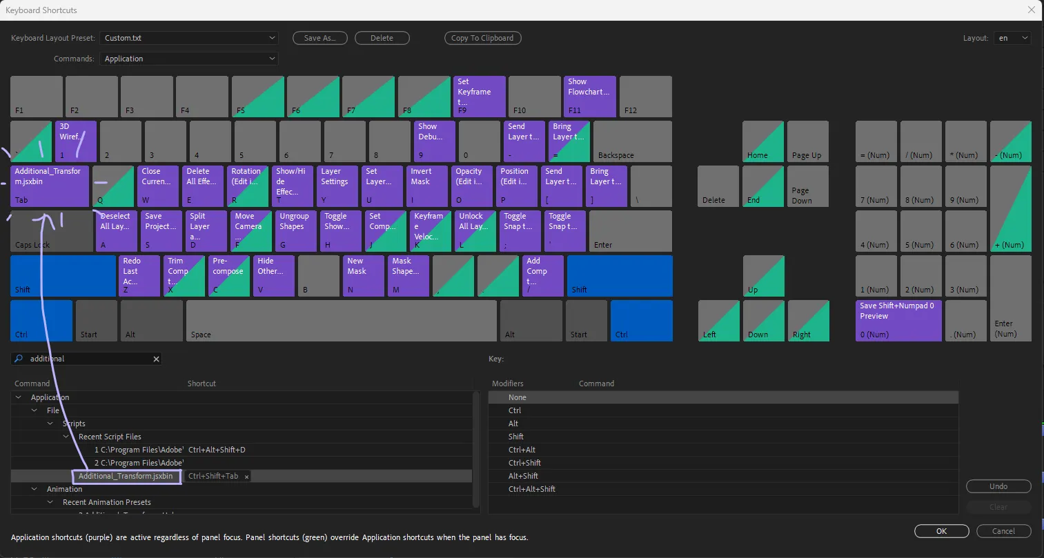This screenshot has height=558, width=1044.
Task: Select Ctrl in the Modifiers list
Action: [723, 410]
